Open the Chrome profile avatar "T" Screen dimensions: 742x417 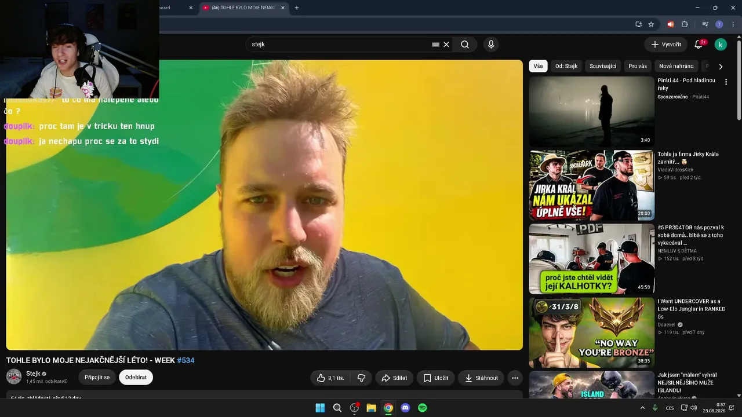(719, 24)
